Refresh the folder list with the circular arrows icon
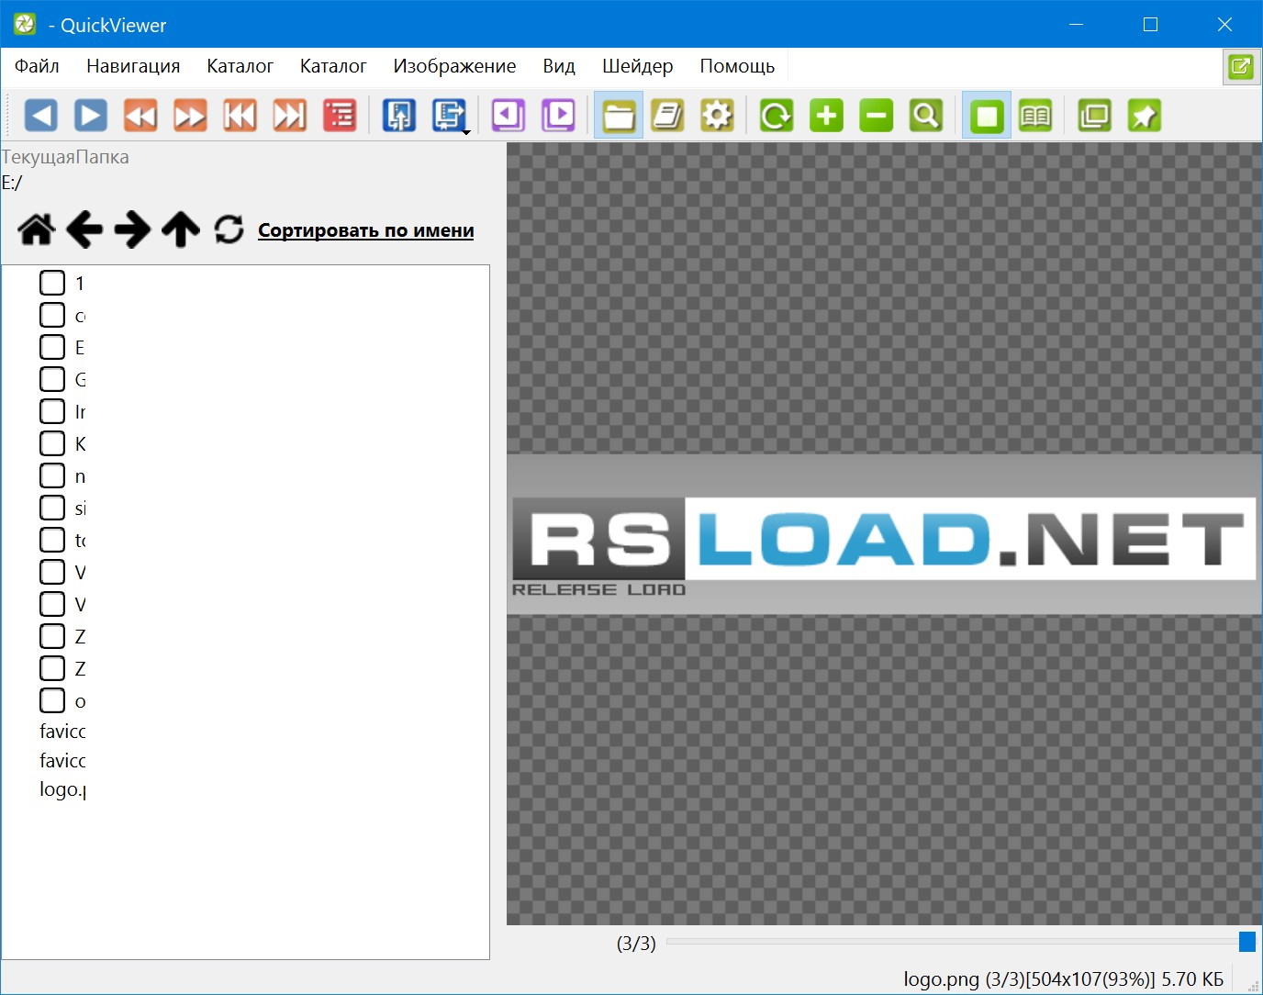The image size is (1263, 995). pos(229,229)
